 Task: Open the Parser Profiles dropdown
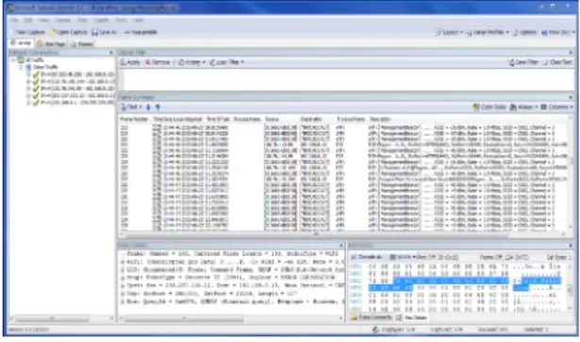(488, 32)
